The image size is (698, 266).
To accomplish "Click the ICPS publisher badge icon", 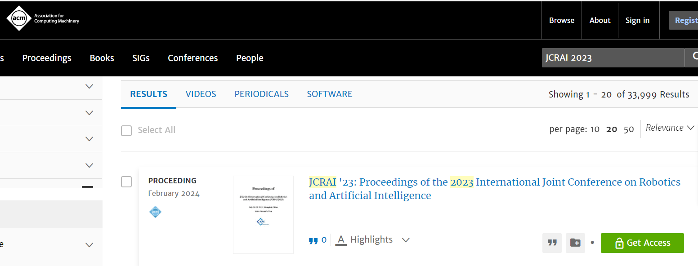I will click(155, 212).
